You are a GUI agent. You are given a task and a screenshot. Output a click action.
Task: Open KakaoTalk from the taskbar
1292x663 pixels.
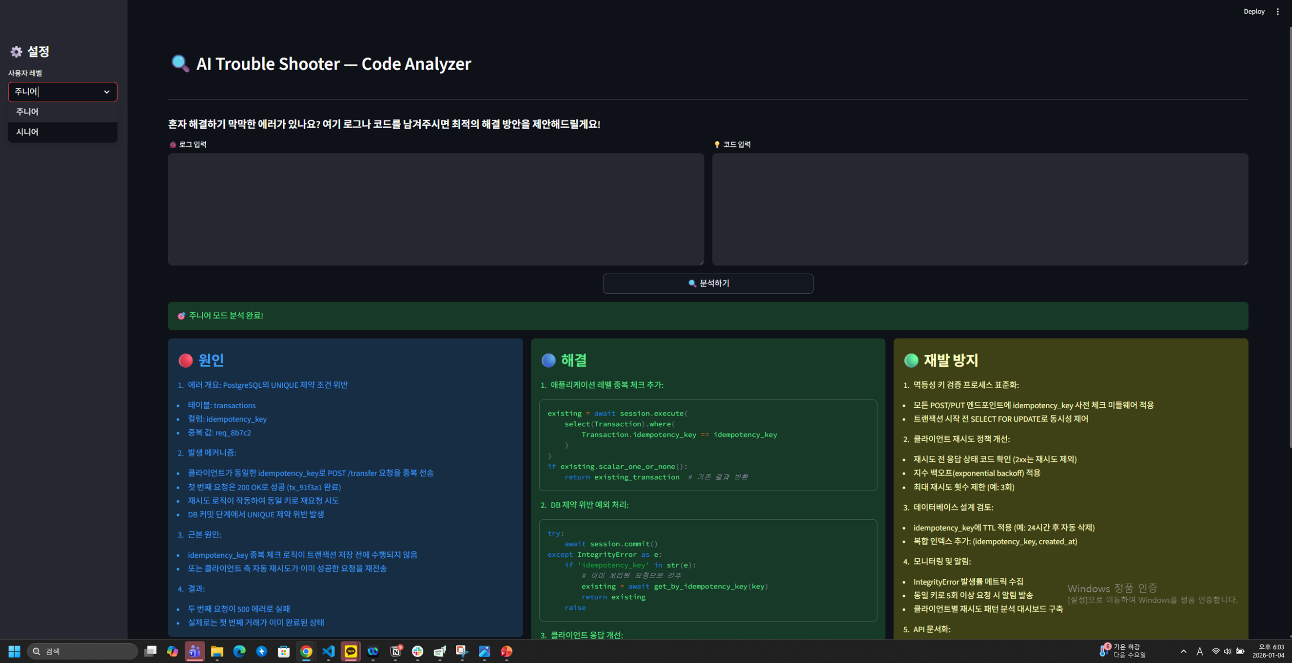(351, 651)
